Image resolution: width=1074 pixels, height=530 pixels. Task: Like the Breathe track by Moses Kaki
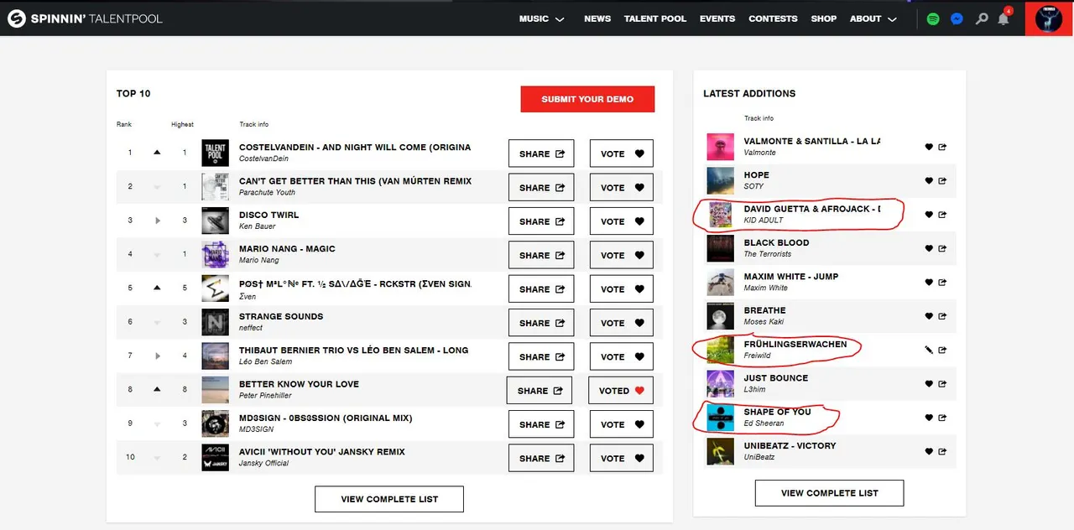(x=929, y=316)
